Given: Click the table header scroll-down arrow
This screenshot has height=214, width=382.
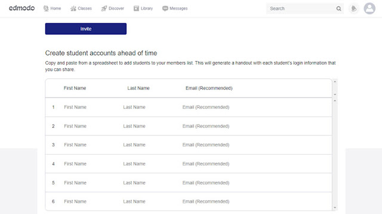Looking at the screenshot, I should click(x=335, y=95).
